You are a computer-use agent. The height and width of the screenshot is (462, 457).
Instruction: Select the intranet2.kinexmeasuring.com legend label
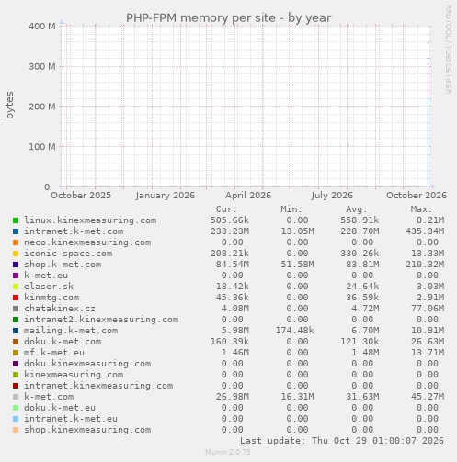point(101,320)
